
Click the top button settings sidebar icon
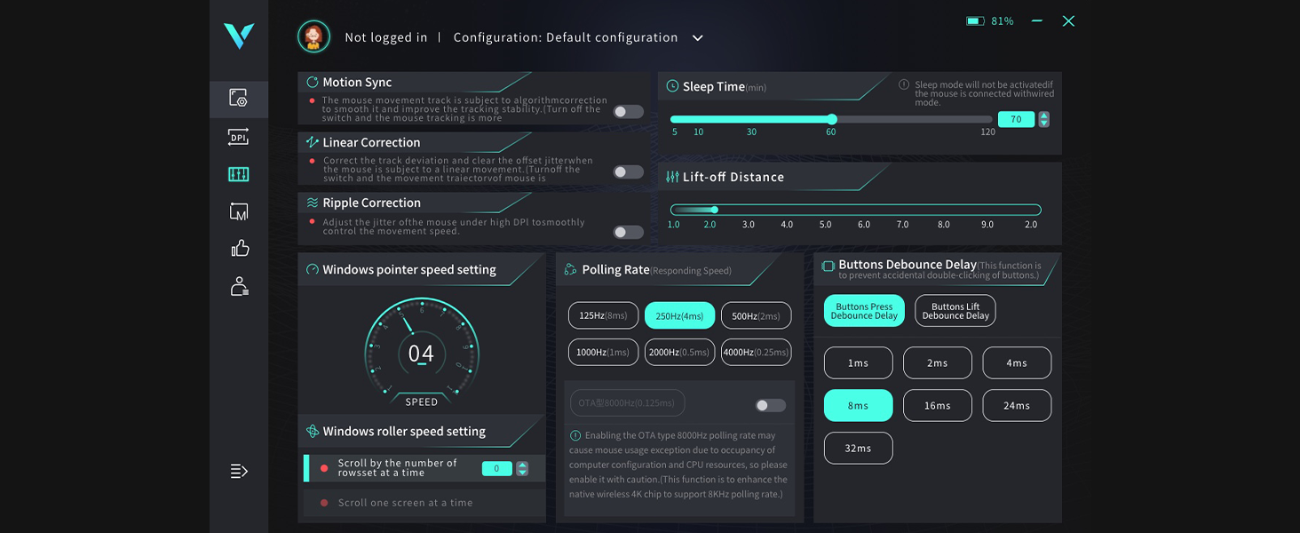tap(238, 99)
